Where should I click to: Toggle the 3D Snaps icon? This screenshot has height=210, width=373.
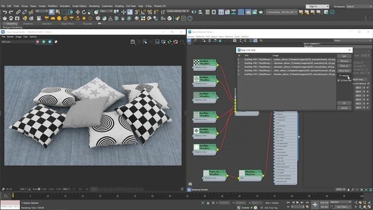[x=137, y=12]
